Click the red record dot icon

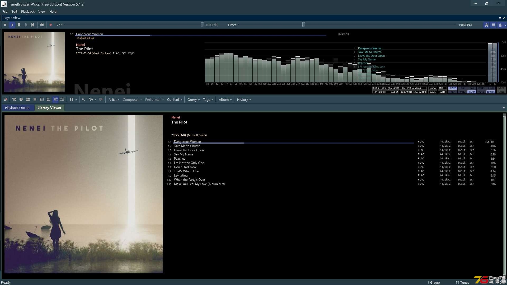tap(51, 25)
